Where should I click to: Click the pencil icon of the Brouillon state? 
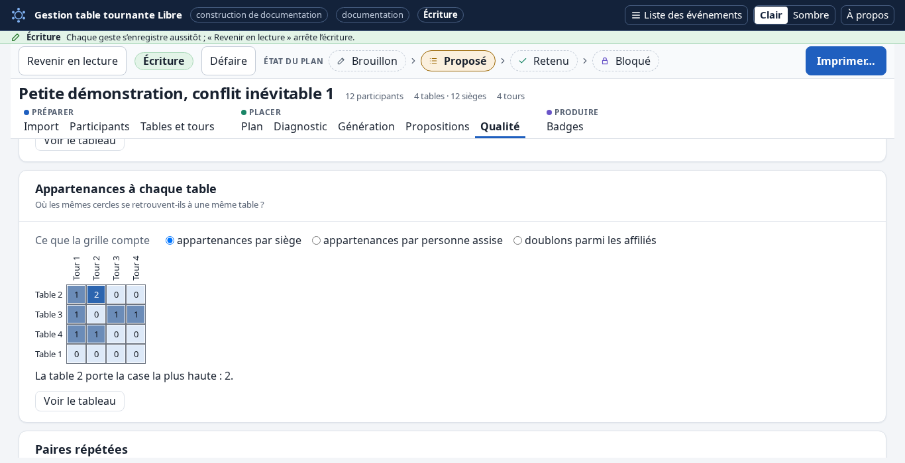coord(341,61)
